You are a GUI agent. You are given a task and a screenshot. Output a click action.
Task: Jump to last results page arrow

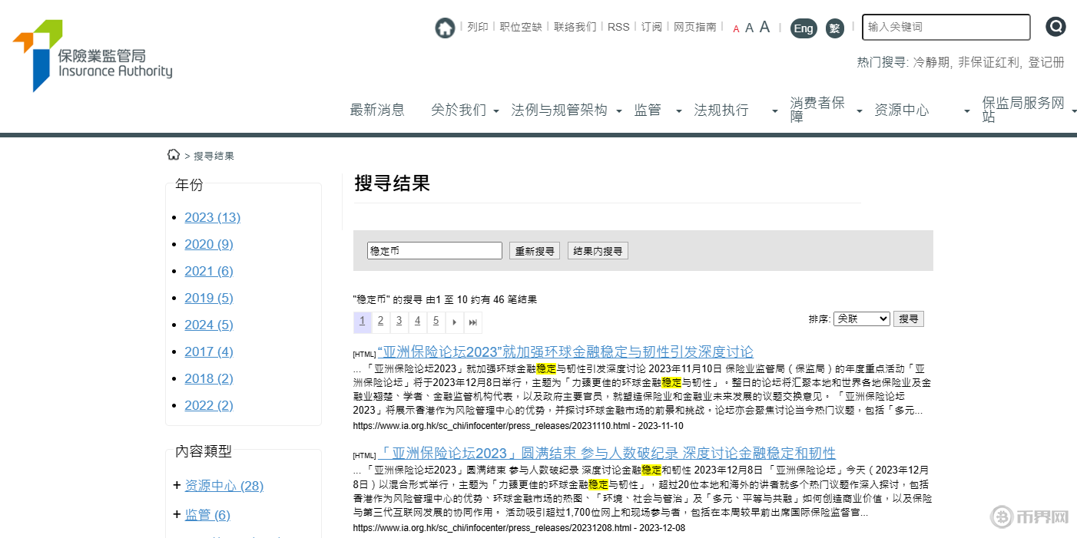pyautogui.click(x=473, y=322)
